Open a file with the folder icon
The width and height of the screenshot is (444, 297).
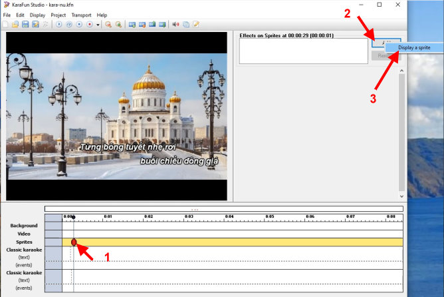tap(15, 25)
